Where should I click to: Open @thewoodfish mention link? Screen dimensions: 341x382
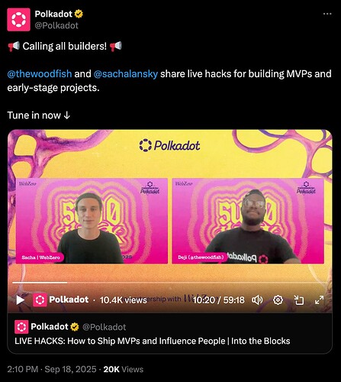40,74
